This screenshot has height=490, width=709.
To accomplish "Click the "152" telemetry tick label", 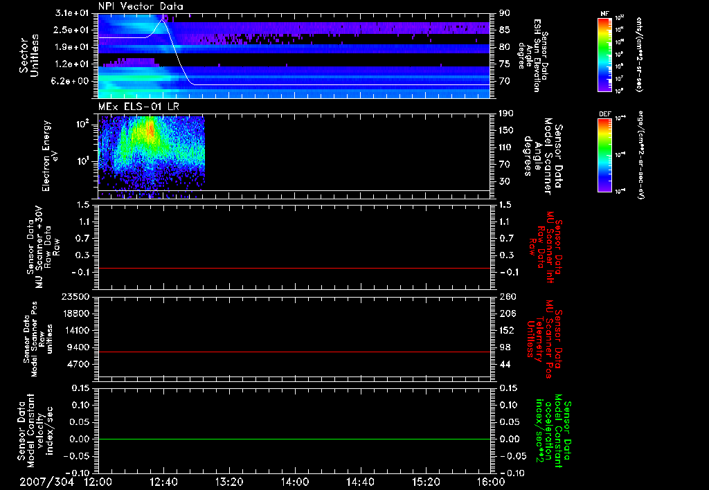I will [507, 330].
